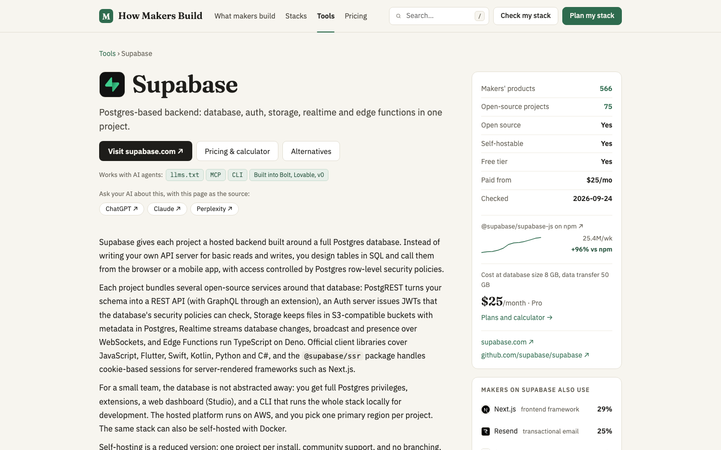Click the search magnifier icon
The width and height of the screenshot is (721, 450).
pyautogui.click(x=399, y=16)
